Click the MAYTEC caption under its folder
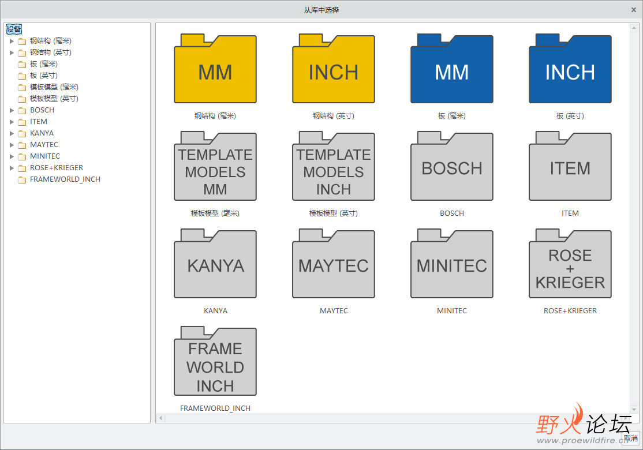Image resolution: width=643 pixels, height=450 pixels. [x=334, y=311]
